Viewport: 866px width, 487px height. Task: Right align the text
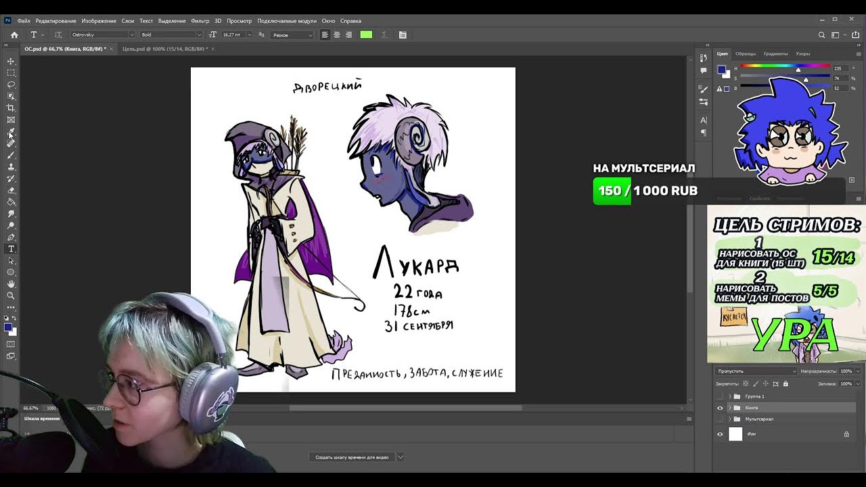tap(348, 34)
